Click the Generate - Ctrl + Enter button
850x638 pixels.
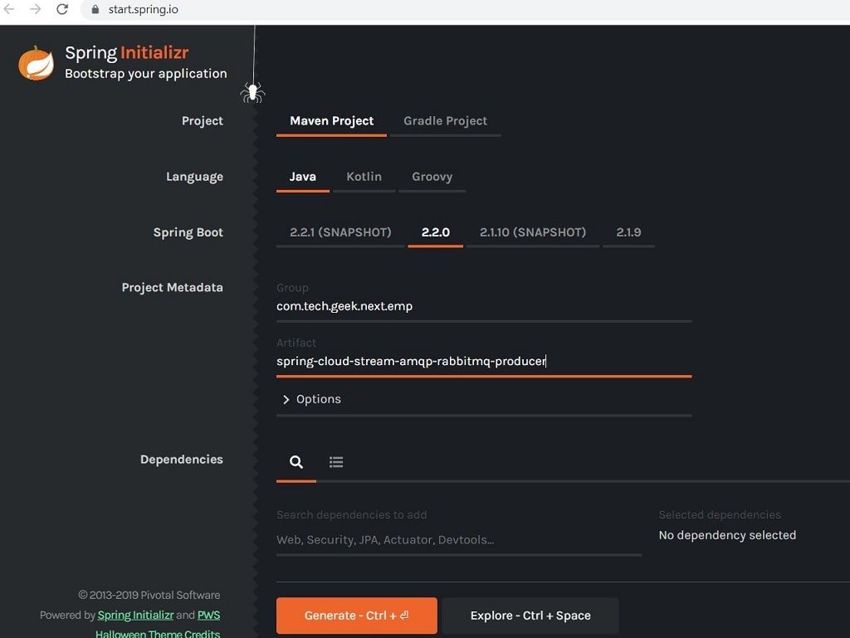[357, 616]
